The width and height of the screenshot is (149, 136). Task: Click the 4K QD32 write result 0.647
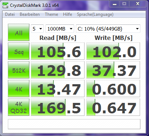pyautogui.click(x=113, y=107)
